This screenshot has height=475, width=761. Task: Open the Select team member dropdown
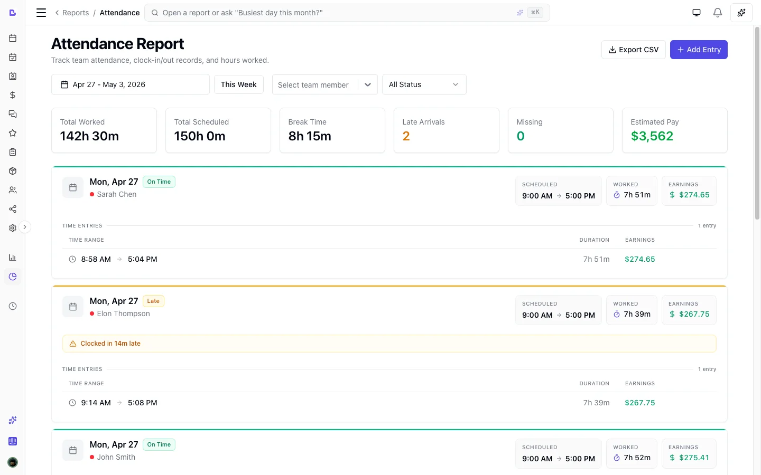[325, 84]
